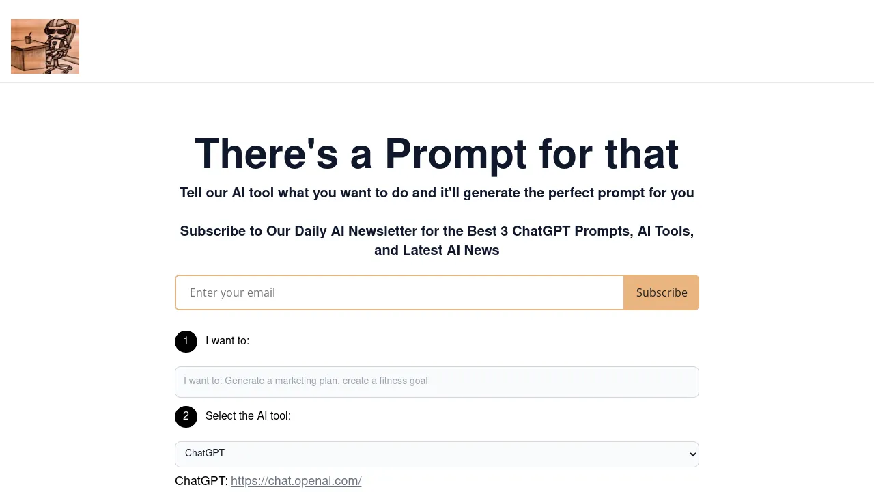Click the newsletter subscription headline text
The height and width of the screenshot is (492, 874).
tap(436, 241)
